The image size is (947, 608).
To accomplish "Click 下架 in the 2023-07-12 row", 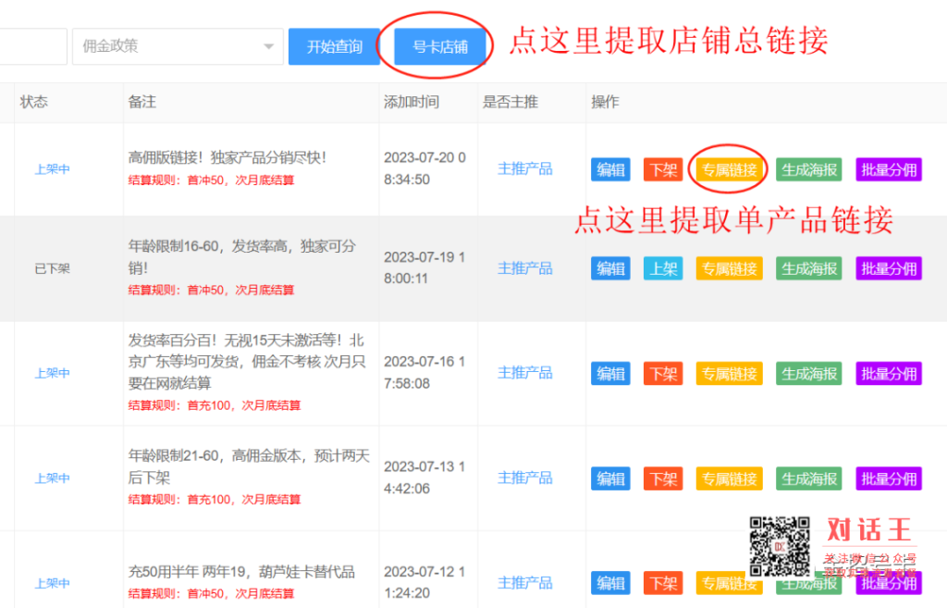I will click(x=663, y=583).
